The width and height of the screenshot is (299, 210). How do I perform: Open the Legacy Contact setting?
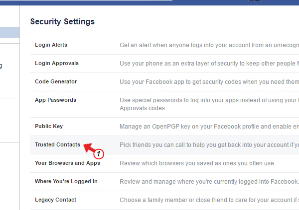tap(55, 200)
